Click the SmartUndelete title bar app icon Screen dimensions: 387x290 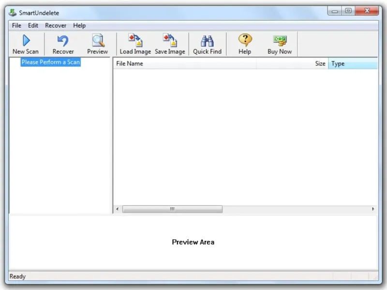[x=13, y=13]
